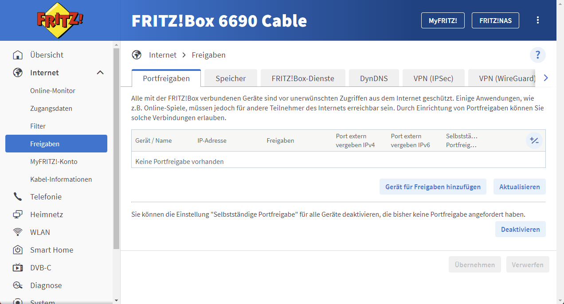Click the table edit icon
The width and height of the screenshot is (564, 304).
[534, 140]
